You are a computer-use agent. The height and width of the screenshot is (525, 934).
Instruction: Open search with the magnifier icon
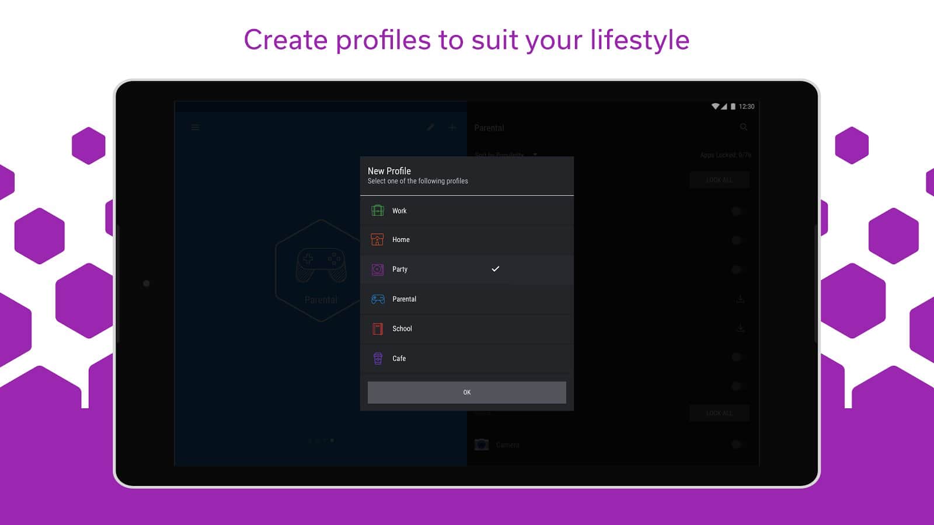point(744,127)
